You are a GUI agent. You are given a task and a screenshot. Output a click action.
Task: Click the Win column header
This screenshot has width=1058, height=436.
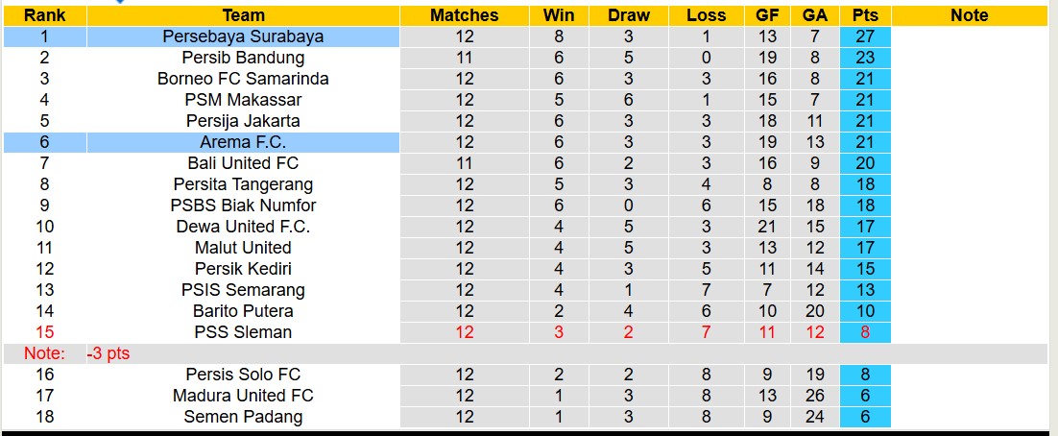tap(559, 15)
